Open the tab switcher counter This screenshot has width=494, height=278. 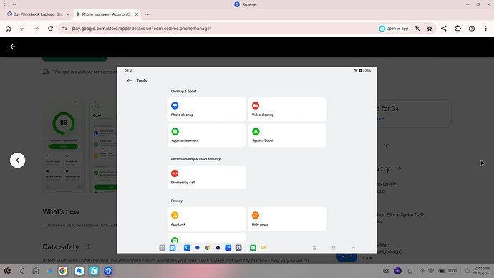pos(472,29)
